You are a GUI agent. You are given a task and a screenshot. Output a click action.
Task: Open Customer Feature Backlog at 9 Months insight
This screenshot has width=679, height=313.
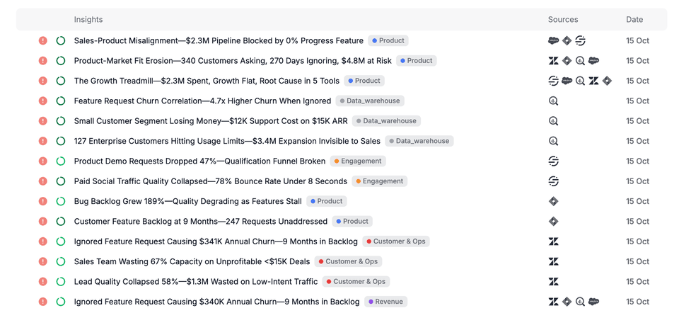coord(200,222)
